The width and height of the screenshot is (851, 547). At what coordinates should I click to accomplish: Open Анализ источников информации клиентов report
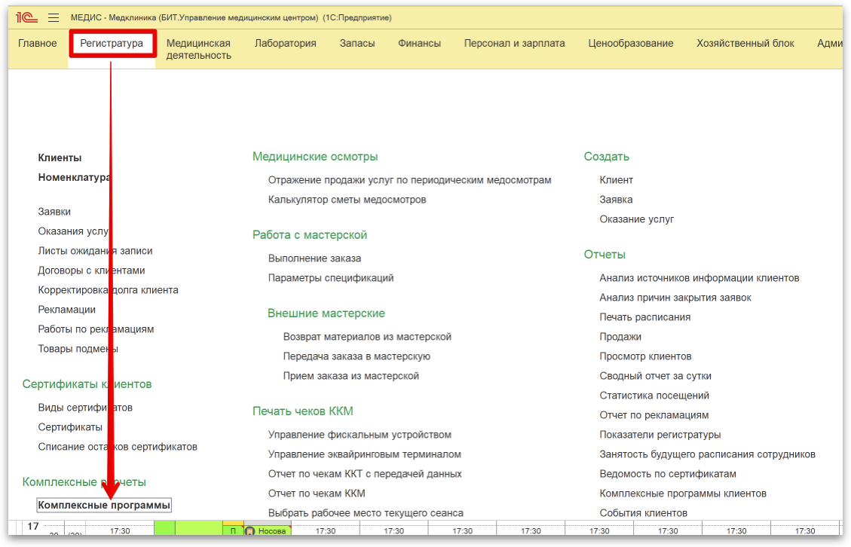(x=699, y=278)
